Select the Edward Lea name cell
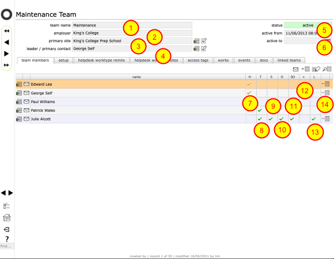 click(x=138, y=84)
